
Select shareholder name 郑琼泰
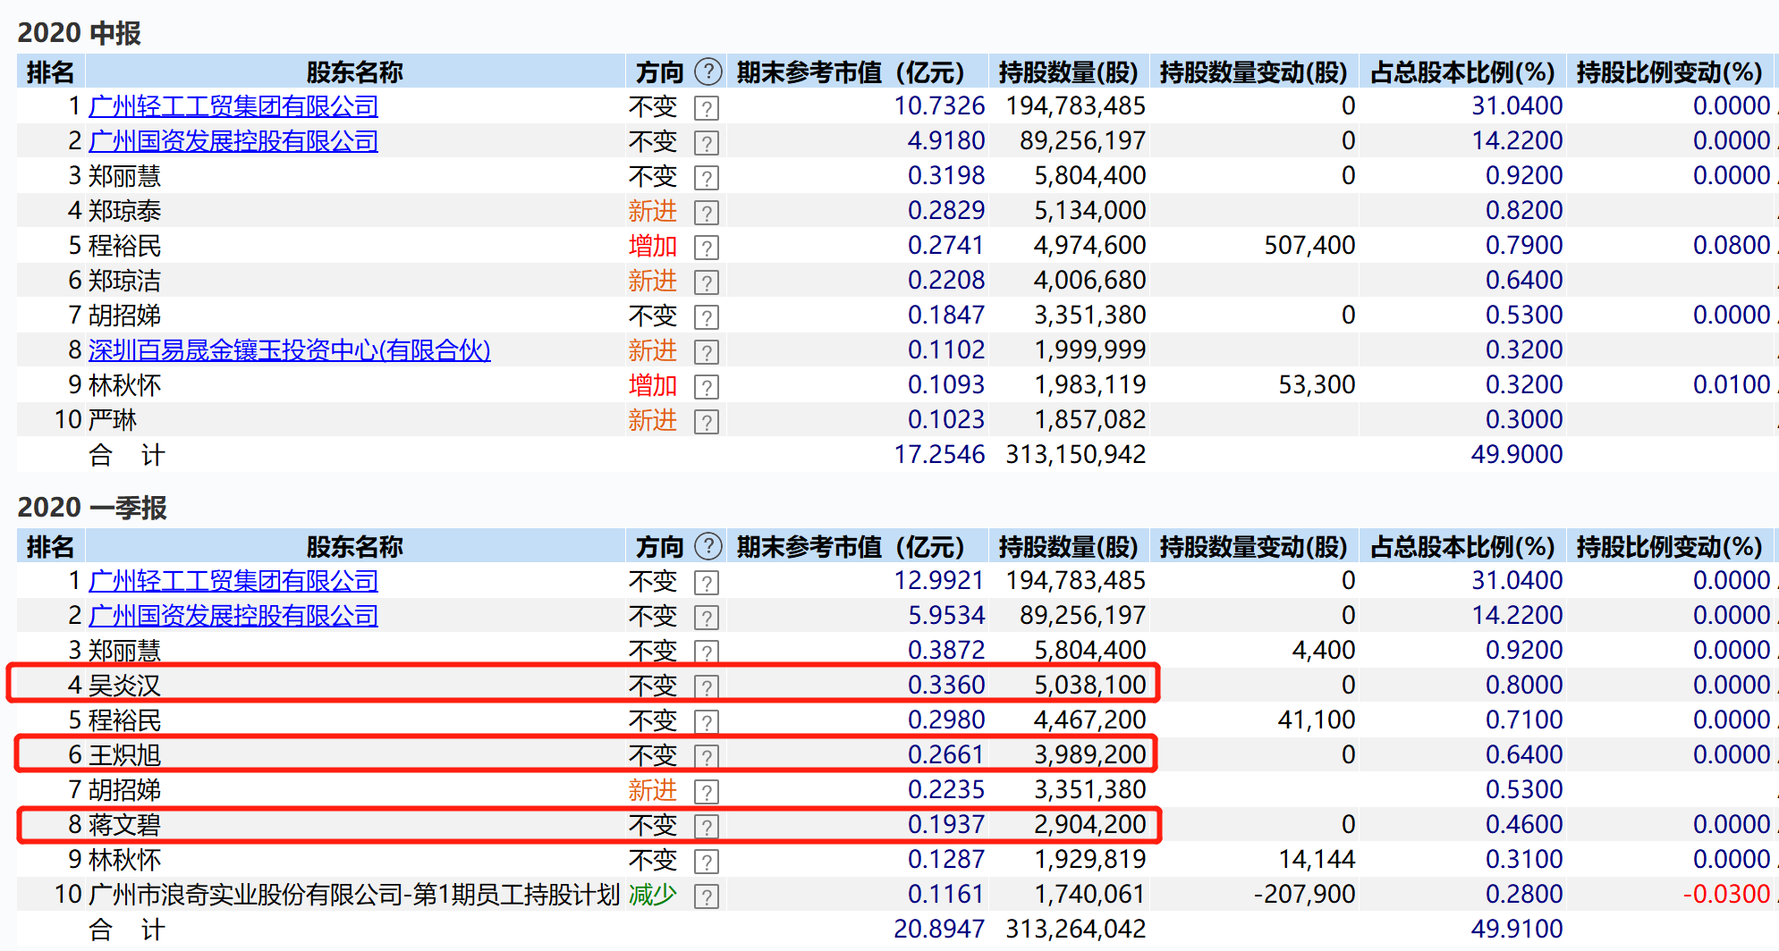pyautogui.click(x=124, y=211)
